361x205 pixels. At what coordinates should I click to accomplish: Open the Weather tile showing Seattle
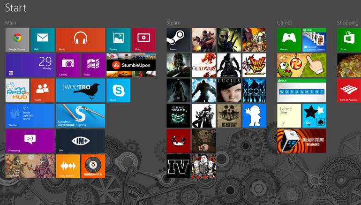[x=30, y=116]
